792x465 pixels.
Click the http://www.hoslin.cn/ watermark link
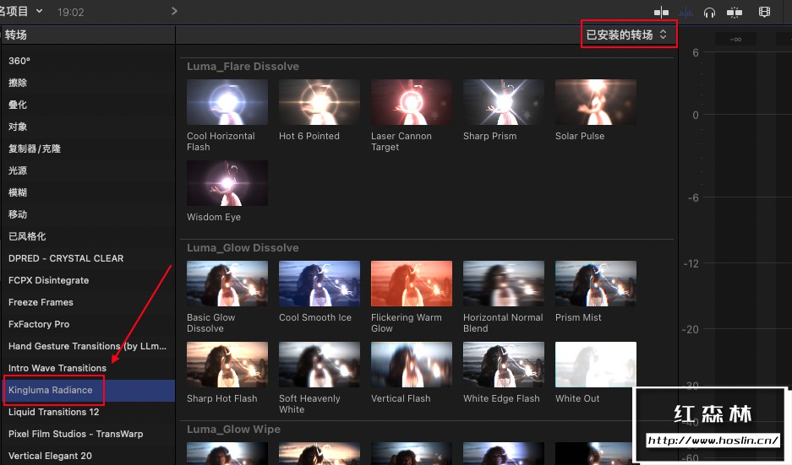coord(713,441)
